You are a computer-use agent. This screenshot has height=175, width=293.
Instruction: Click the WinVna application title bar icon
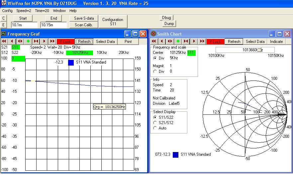tap(4, 3)
